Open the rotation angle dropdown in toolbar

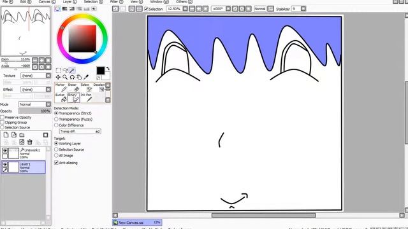pyautogui.click(x=228, y=9)
